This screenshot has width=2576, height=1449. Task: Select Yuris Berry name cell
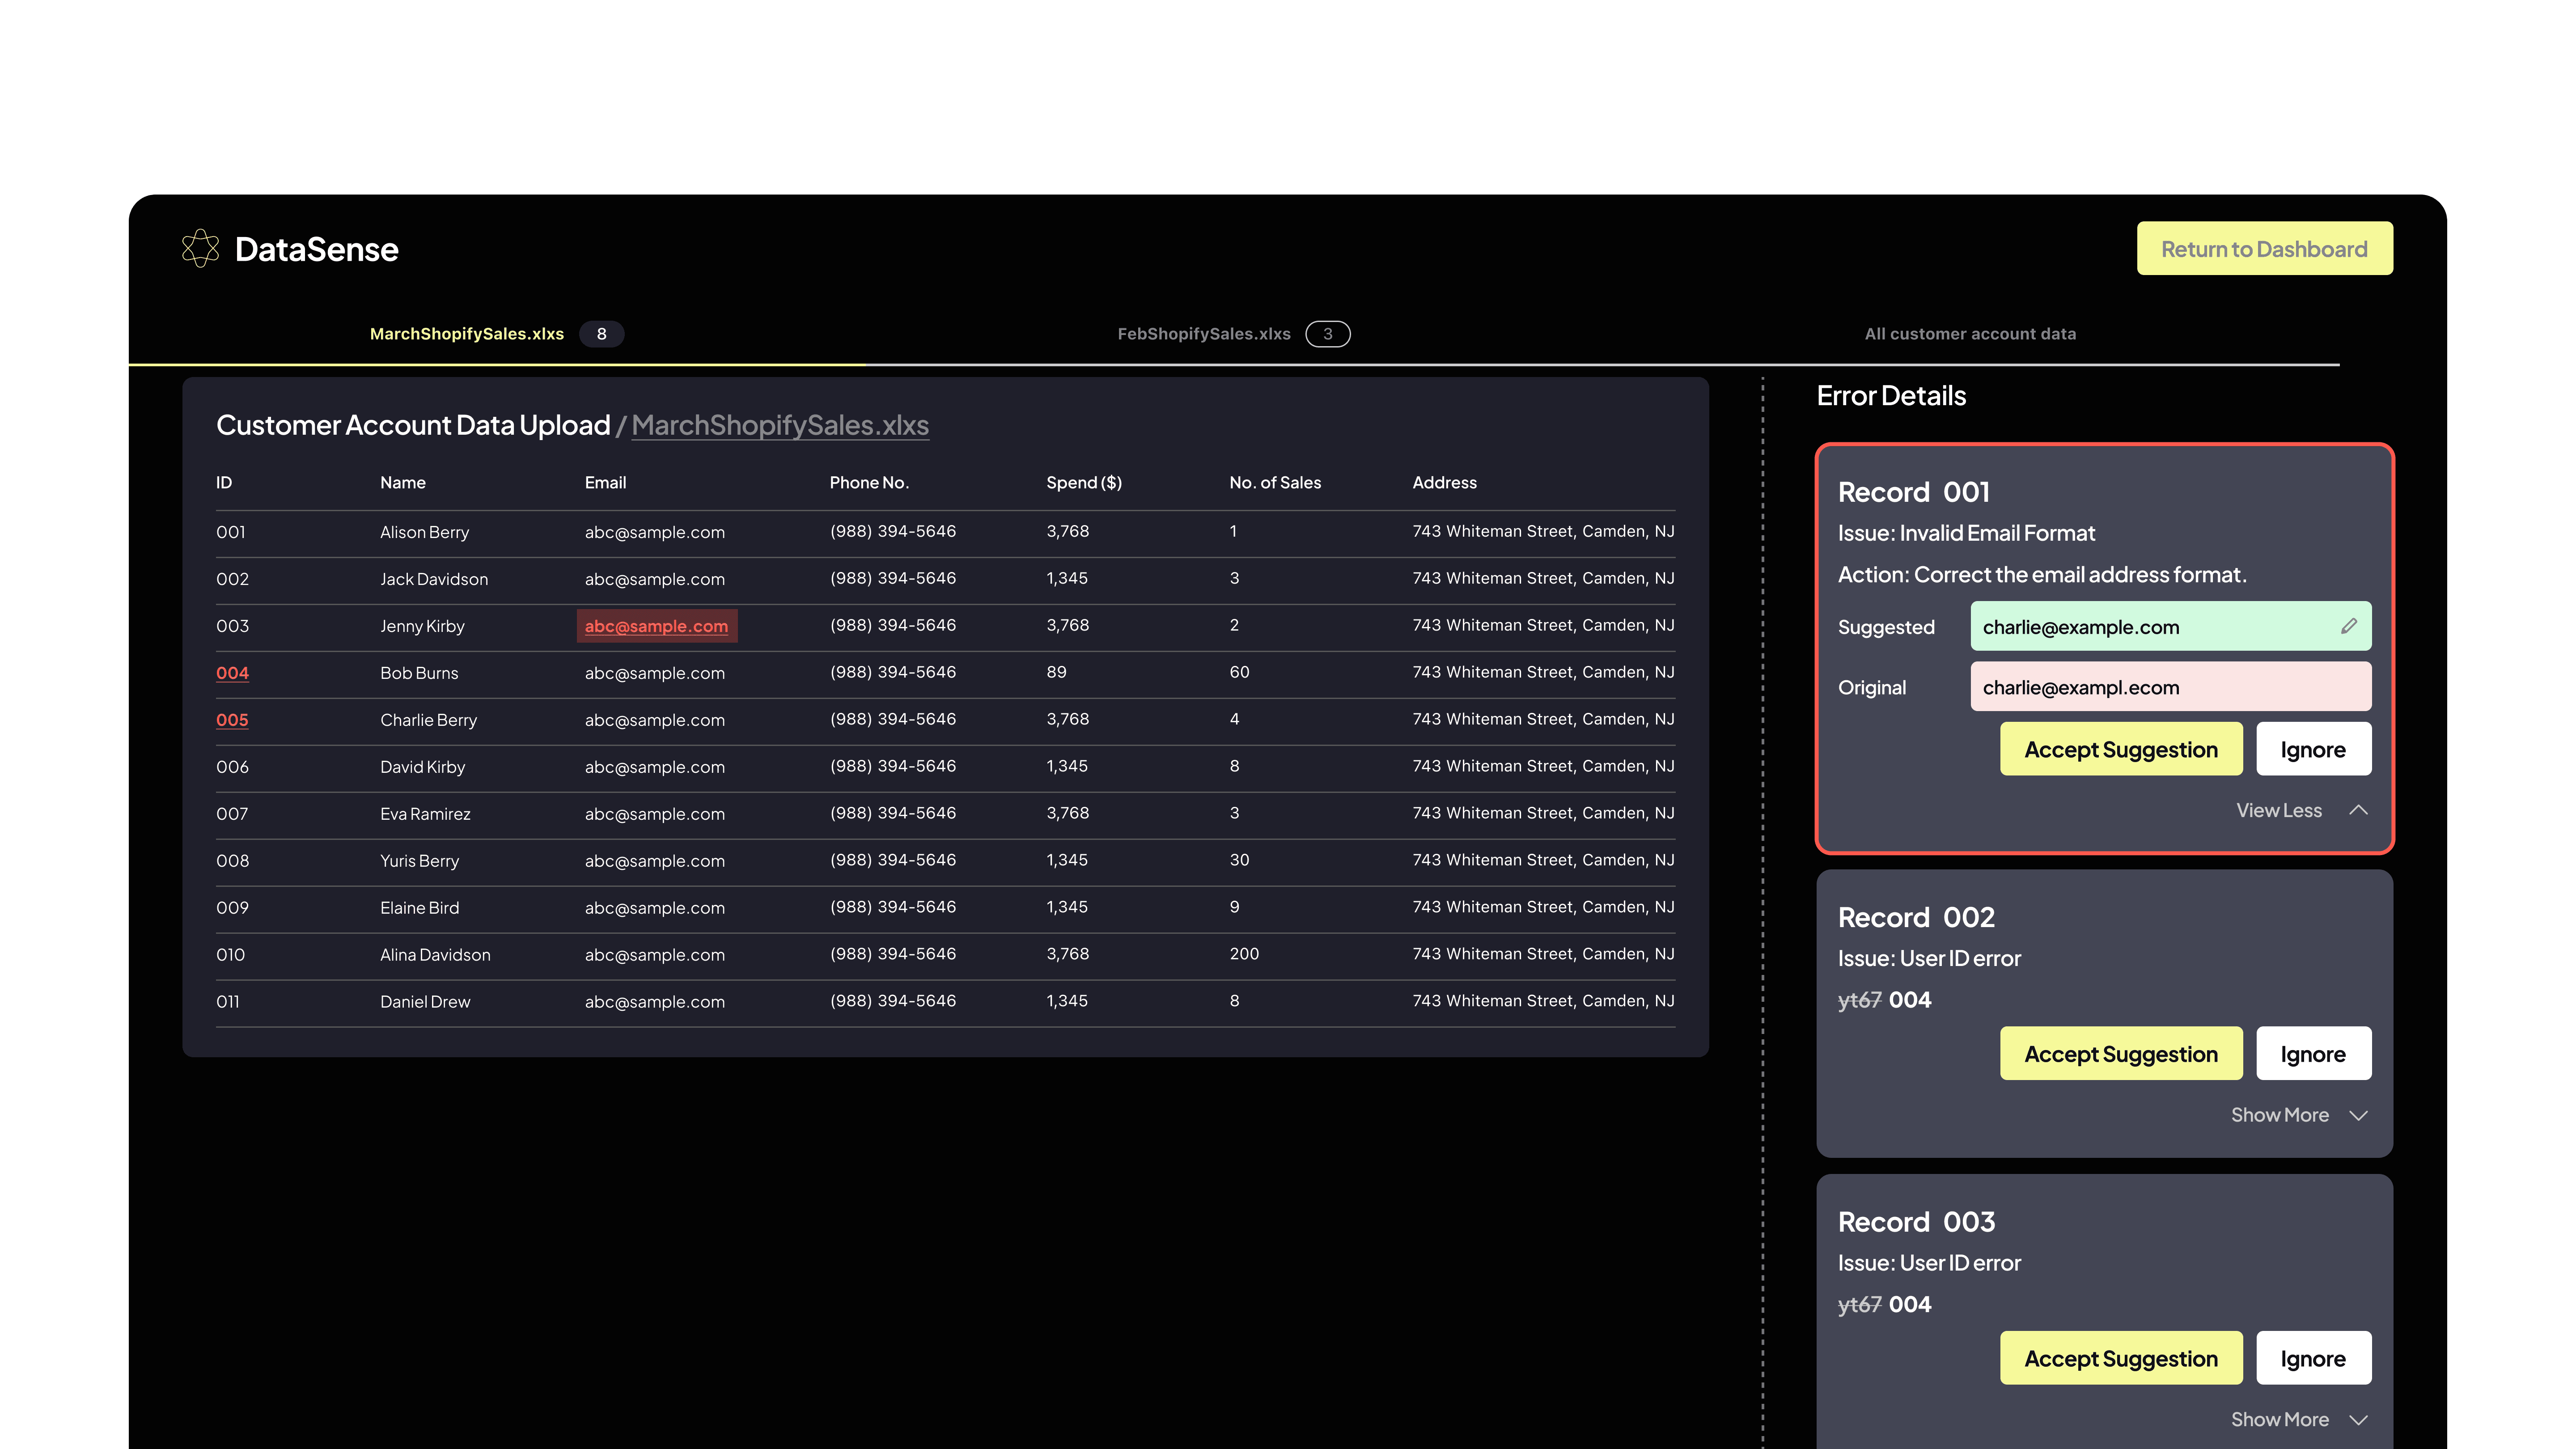coord(419,861)
